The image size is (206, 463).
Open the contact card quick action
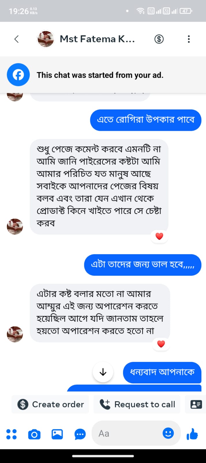pyautogui.click(x=196, y=404)
